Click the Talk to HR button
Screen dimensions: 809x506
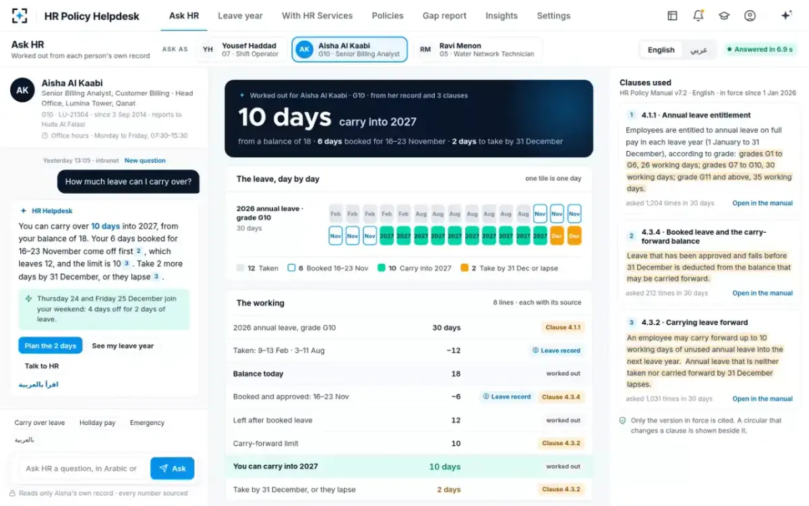[x=42, y=366]
